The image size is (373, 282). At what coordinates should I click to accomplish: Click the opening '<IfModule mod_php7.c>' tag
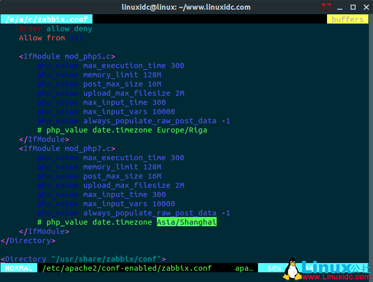(67, 148)
